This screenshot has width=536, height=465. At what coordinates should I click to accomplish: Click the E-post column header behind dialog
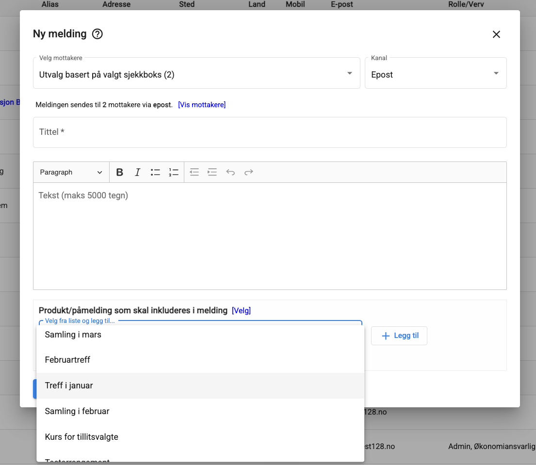pos(342,4)
